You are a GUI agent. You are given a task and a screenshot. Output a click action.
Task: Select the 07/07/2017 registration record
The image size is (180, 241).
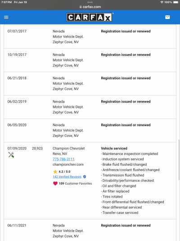coord(90,37)
